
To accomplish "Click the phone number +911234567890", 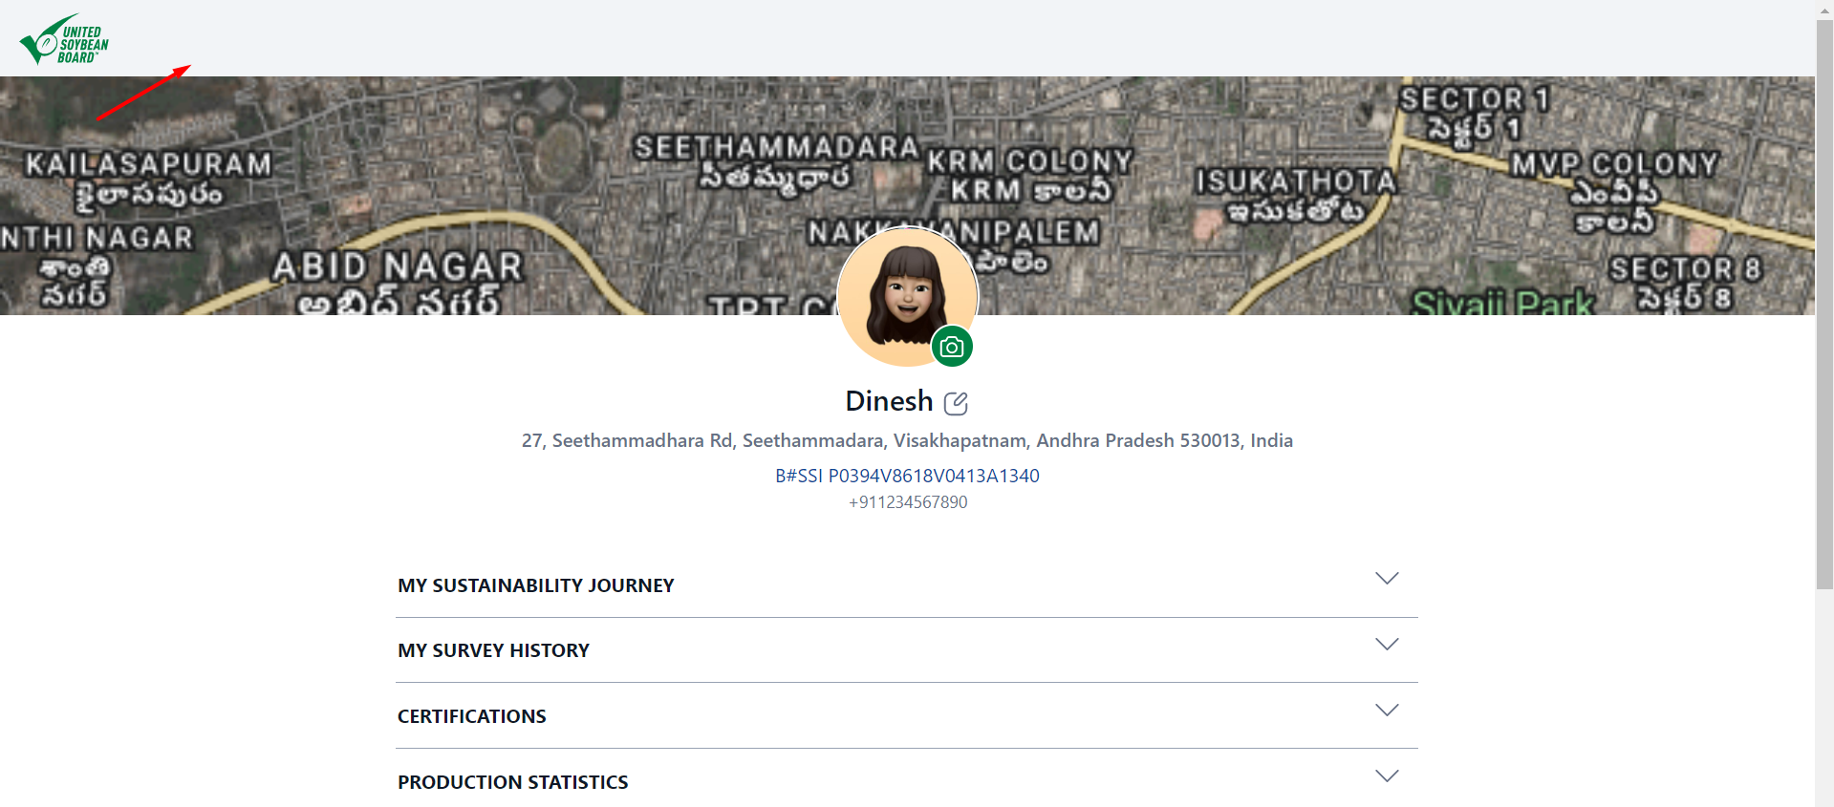I will tap(908, 502).
